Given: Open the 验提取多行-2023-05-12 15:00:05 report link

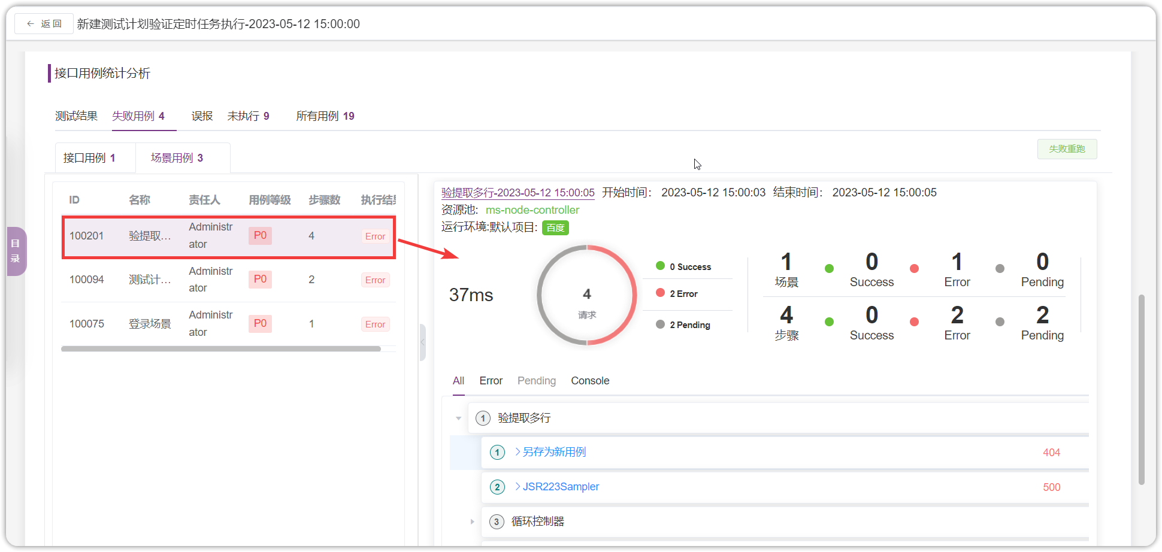Looking at the screenshot, I should (518, 193).
